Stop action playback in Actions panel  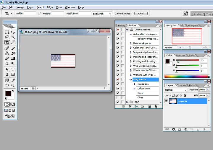click(x=123, y=107)
